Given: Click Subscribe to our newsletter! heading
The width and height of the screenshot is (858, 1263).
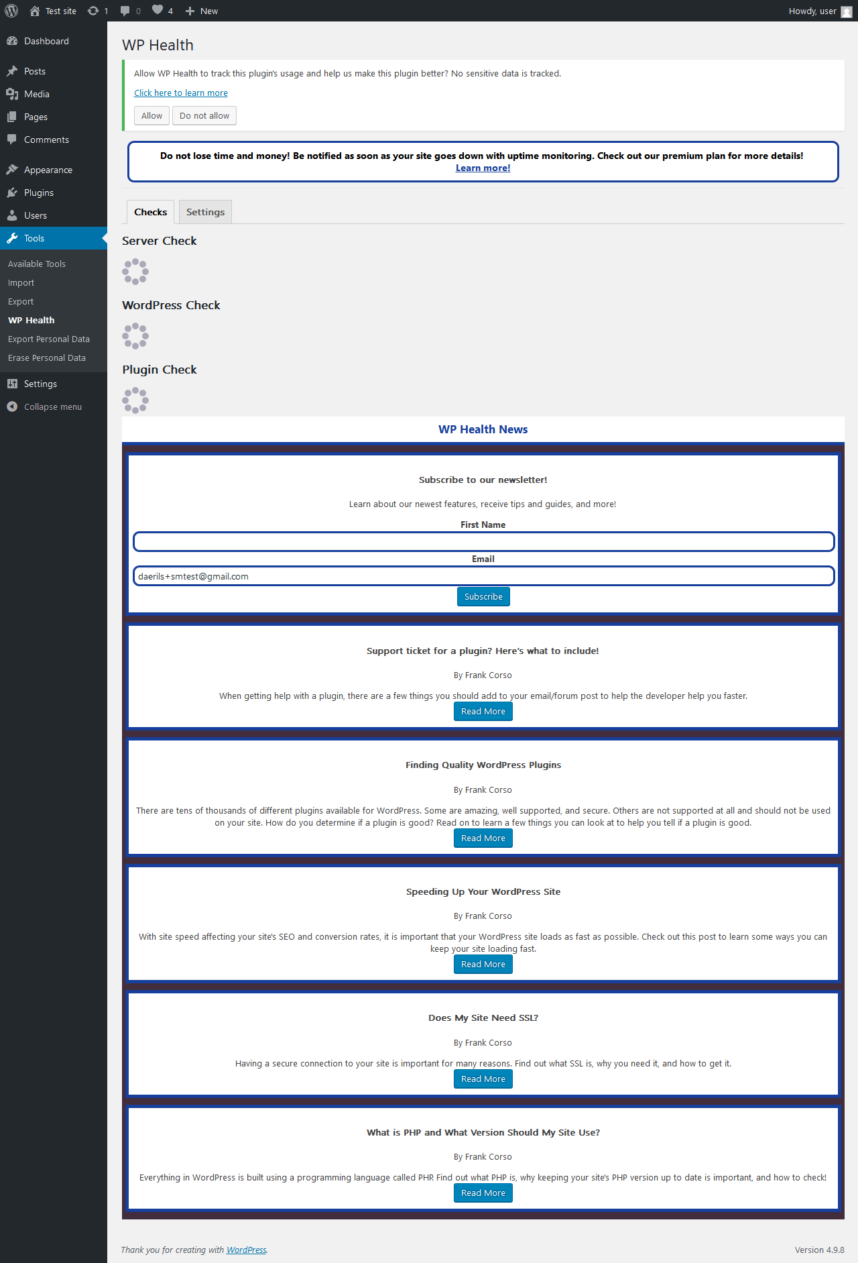Looking at the screenshot, I should (x=483, y=480).
